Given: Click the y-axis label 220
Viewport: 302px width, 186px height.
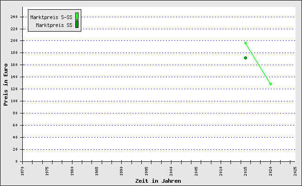Looking at the screenshot, I should (14, 29).
